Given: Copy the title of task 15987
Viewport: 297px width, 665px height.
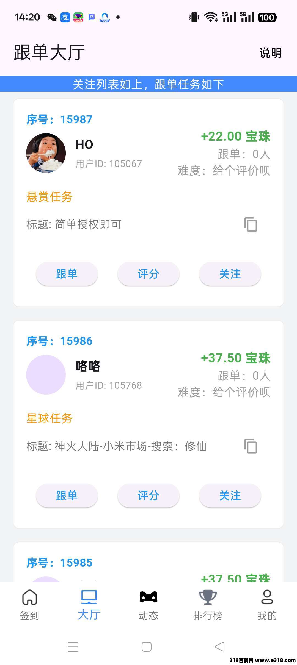Looking at the screenshot, I should (251, 224).
